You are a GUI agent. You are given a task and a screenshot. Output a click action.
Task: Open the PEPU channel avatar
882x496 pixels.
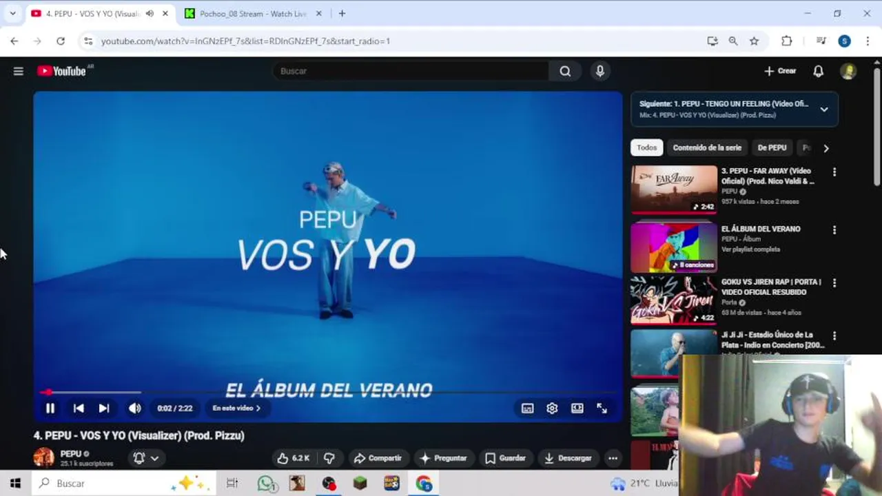click(x=43, y=457)
